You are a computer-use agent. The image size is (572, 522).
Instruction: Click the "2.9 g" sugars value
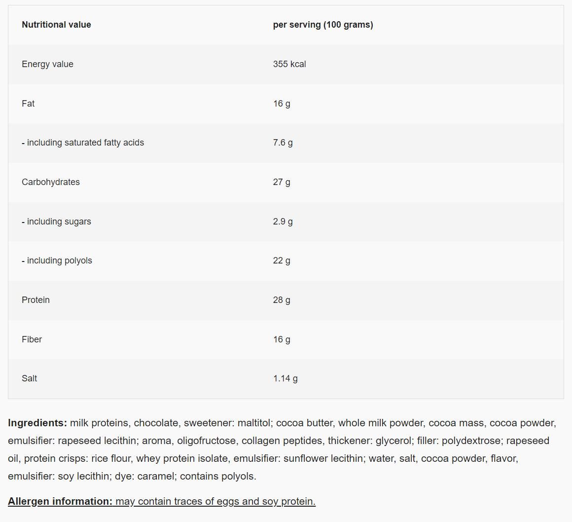point(283,222)
